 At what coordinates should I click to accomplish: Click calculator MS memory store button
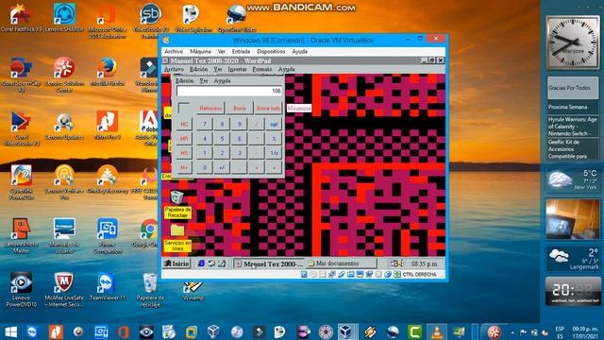click(184, 153)
